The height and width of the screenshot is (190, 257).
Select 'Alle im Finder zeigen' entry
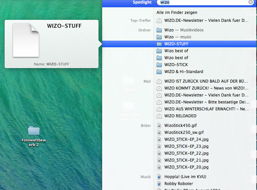point(177,13)
